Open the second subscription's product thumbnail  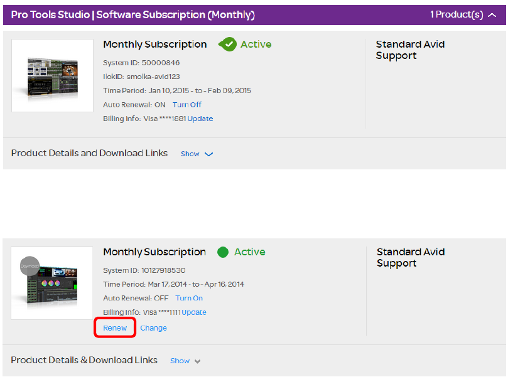pos(52,284)
